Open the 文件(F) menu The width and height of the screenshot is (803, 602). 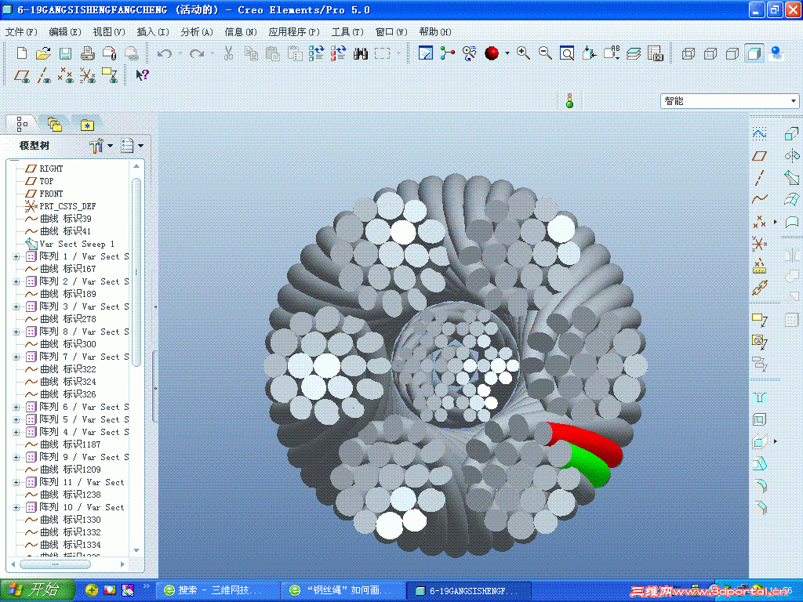click(21, 31)
